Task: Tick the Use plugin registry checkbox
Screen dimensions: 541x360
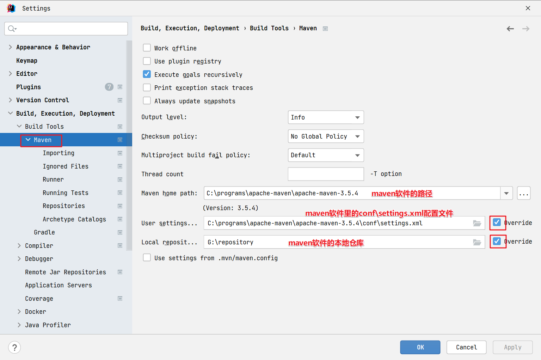Action: [147, 61]
